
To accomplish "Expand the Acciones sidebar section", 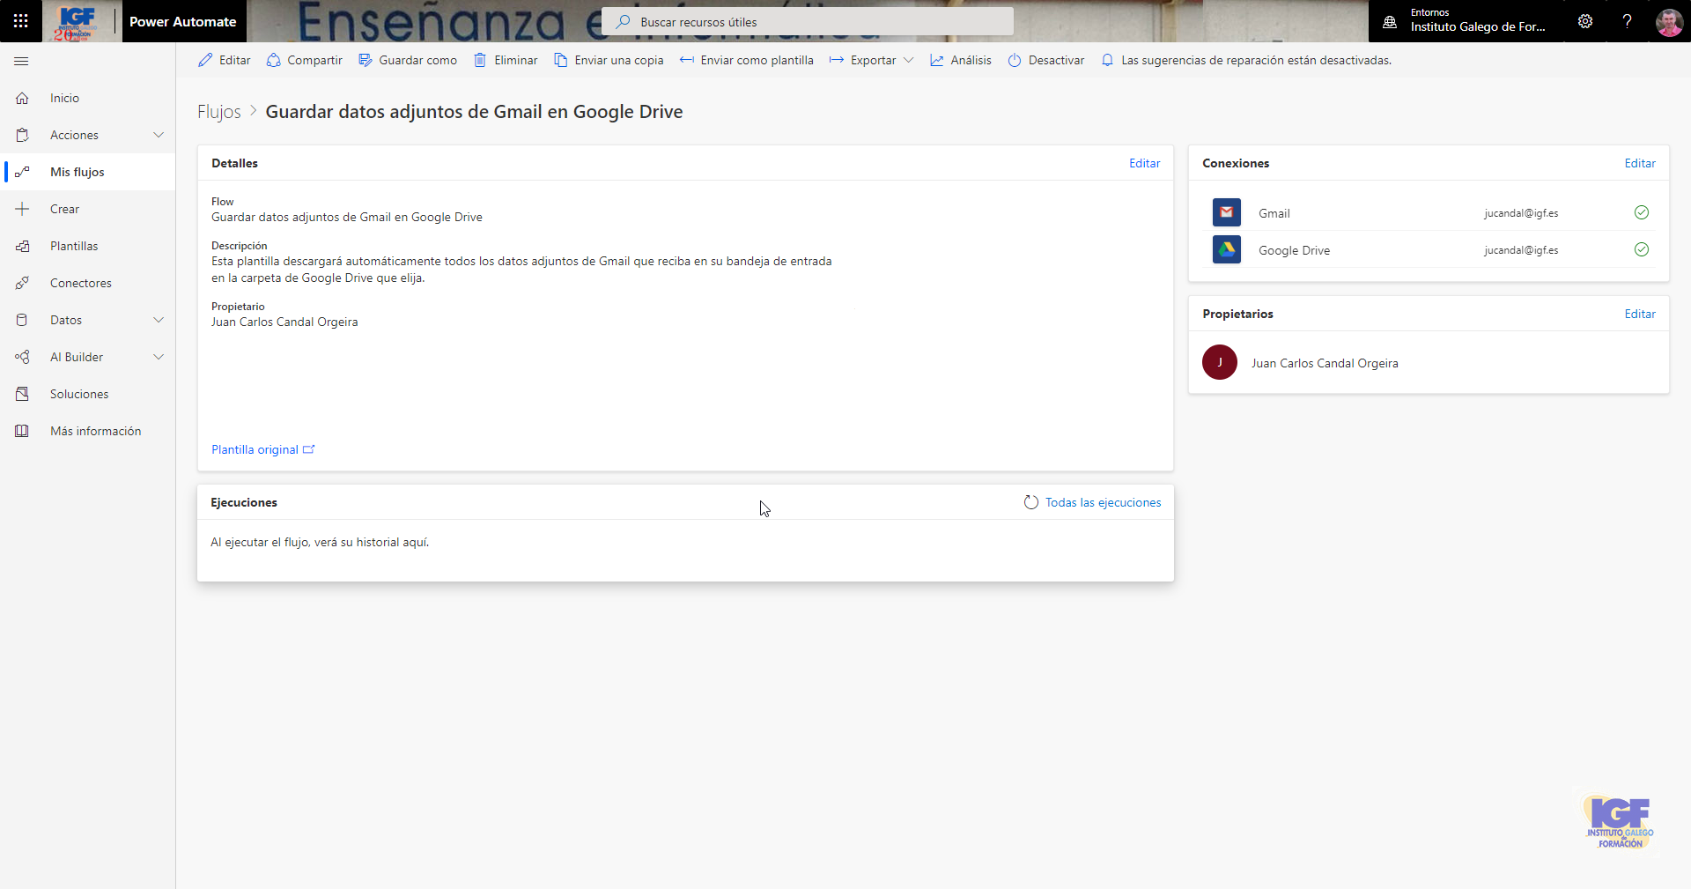I will pyautogui.click(x=159, y=135).
